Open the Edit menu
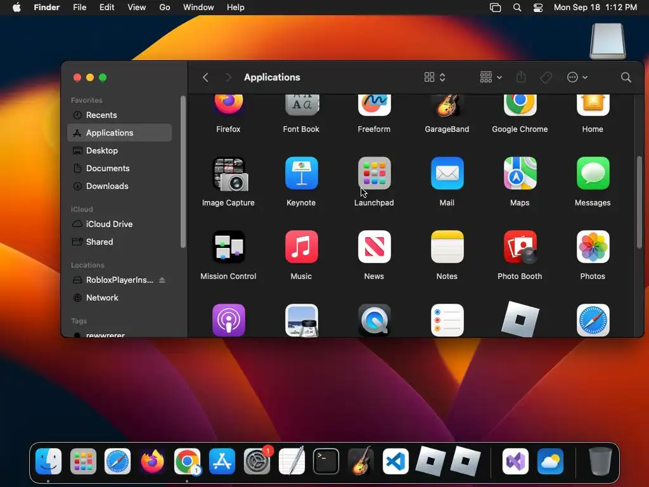 point(106,8)
